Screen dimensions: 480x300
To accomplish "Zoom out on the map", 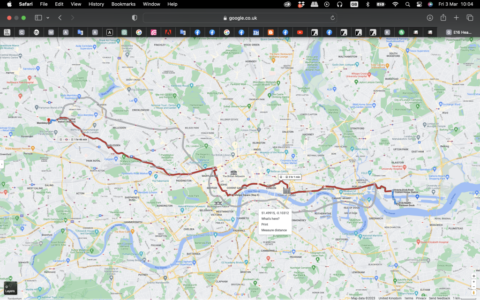I will tap(473, 287).
